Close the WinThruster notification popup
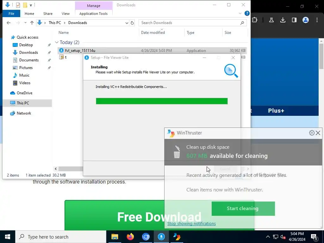The image size is (324, 243). pyautogui.click(x=318, y=133)
